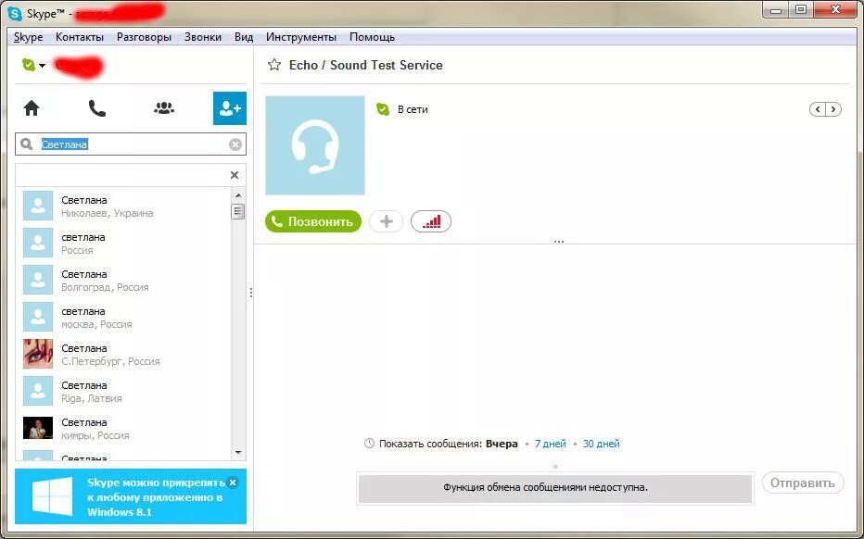Select светлана from москва, Россия
The width and height of the screenshot is (864, 539).
click(x=123, y=317)
